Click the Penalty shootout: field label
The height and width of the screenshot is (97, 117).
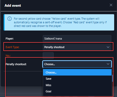pos(16,64)
